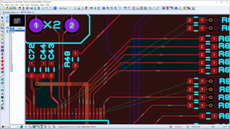This screenshot has height=129, width=230.
Task: Click the C72 component label
Action: click(32, 51)
